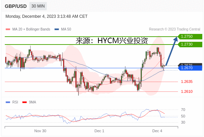Click the 9MA legend label
This screenshot has width=204, height=137.
[33, 102]
